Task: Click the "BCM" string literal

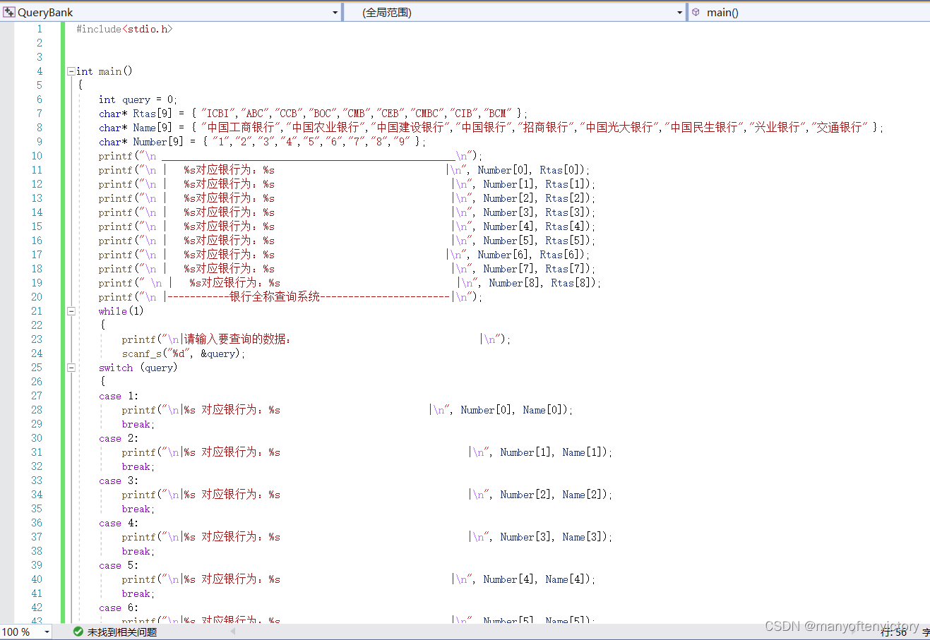Action: pos(497,114)
